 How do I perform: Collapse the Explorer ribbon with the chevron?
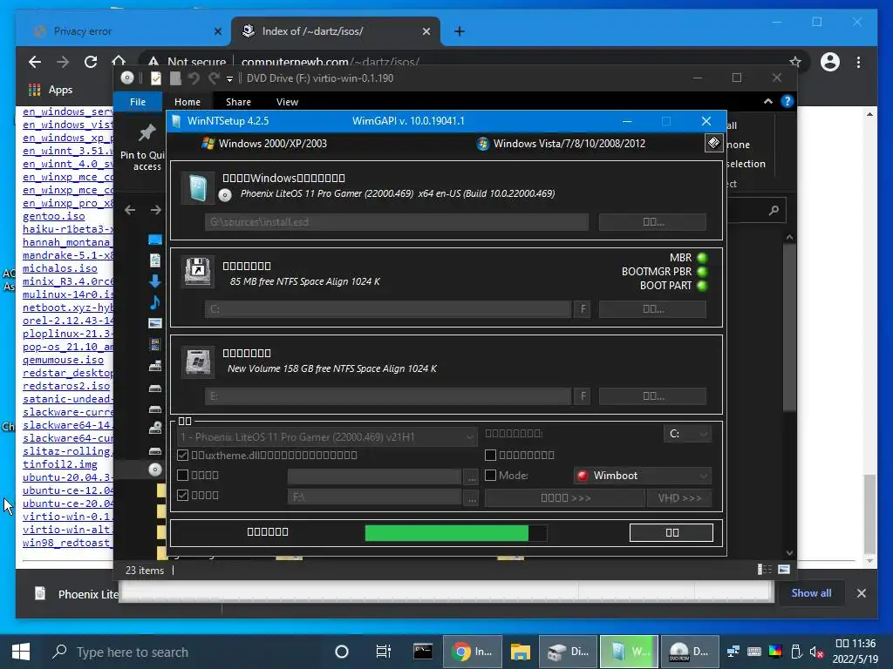tap(767, 101)
